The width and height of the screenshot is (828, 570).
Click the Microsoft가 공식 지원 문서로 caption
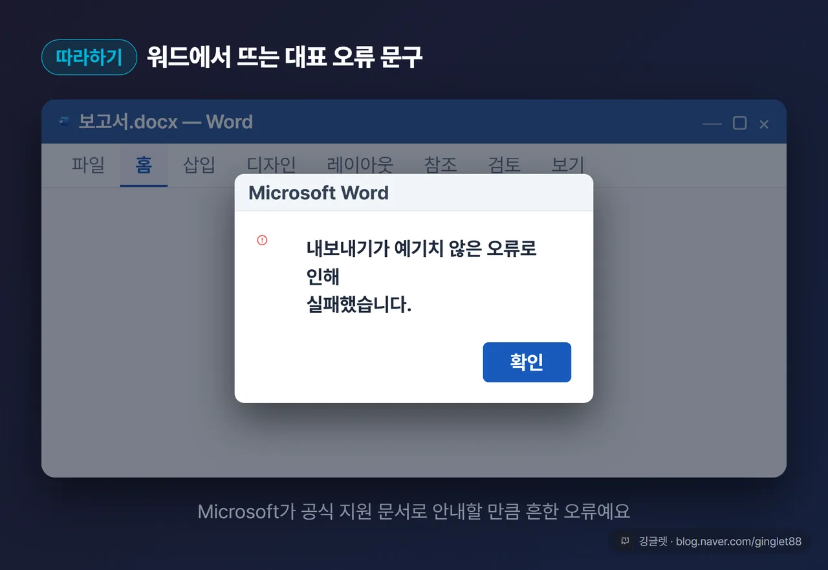[x=414, y=512]
